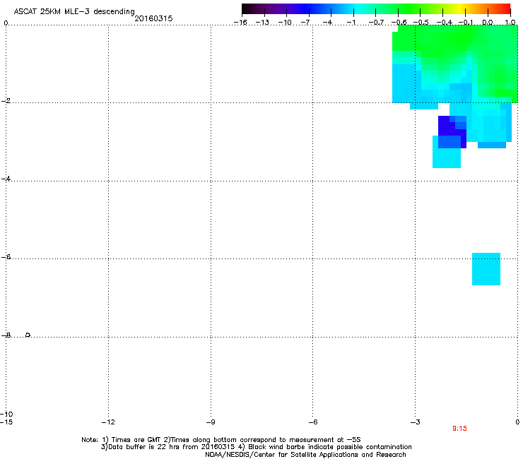Click the yellow section of the colorbar
Viewport: 523px width, 459px height.
tap(459, 9)
